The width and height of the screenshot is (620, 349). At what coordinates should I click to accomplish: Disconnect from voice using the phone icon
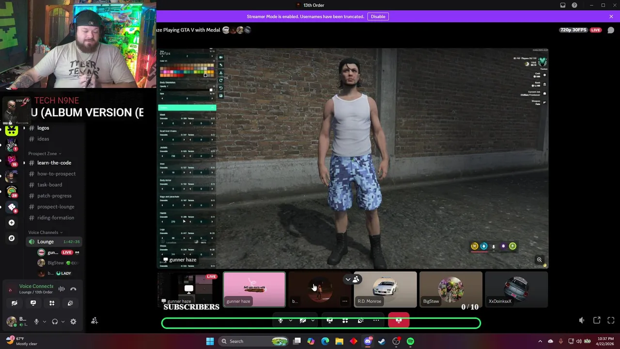coord(73,289)
